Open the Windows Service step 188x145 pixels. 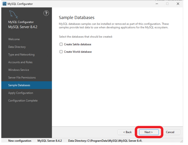[x=19, y=70]
